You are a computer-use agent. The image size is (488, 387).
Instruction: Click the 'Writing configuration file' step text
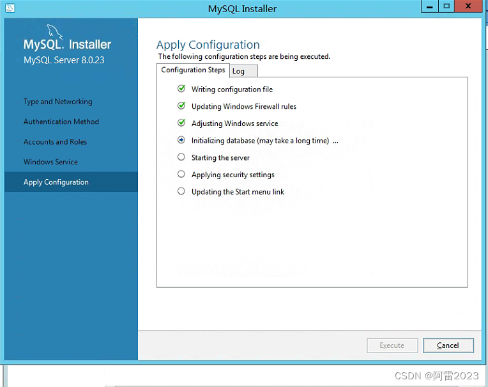coord(232,90)
